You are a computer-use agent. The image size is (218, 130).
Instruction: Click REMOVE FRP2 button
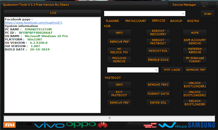tap(158, 85)
